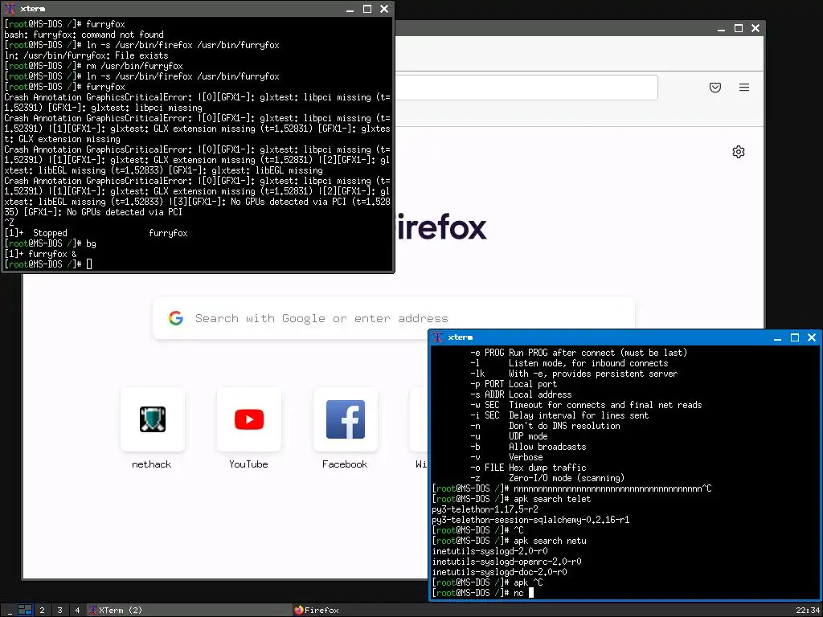
Task: Click the 'bg' command line in top xterm
Action: pyautogui.click(x=51, y=243)
